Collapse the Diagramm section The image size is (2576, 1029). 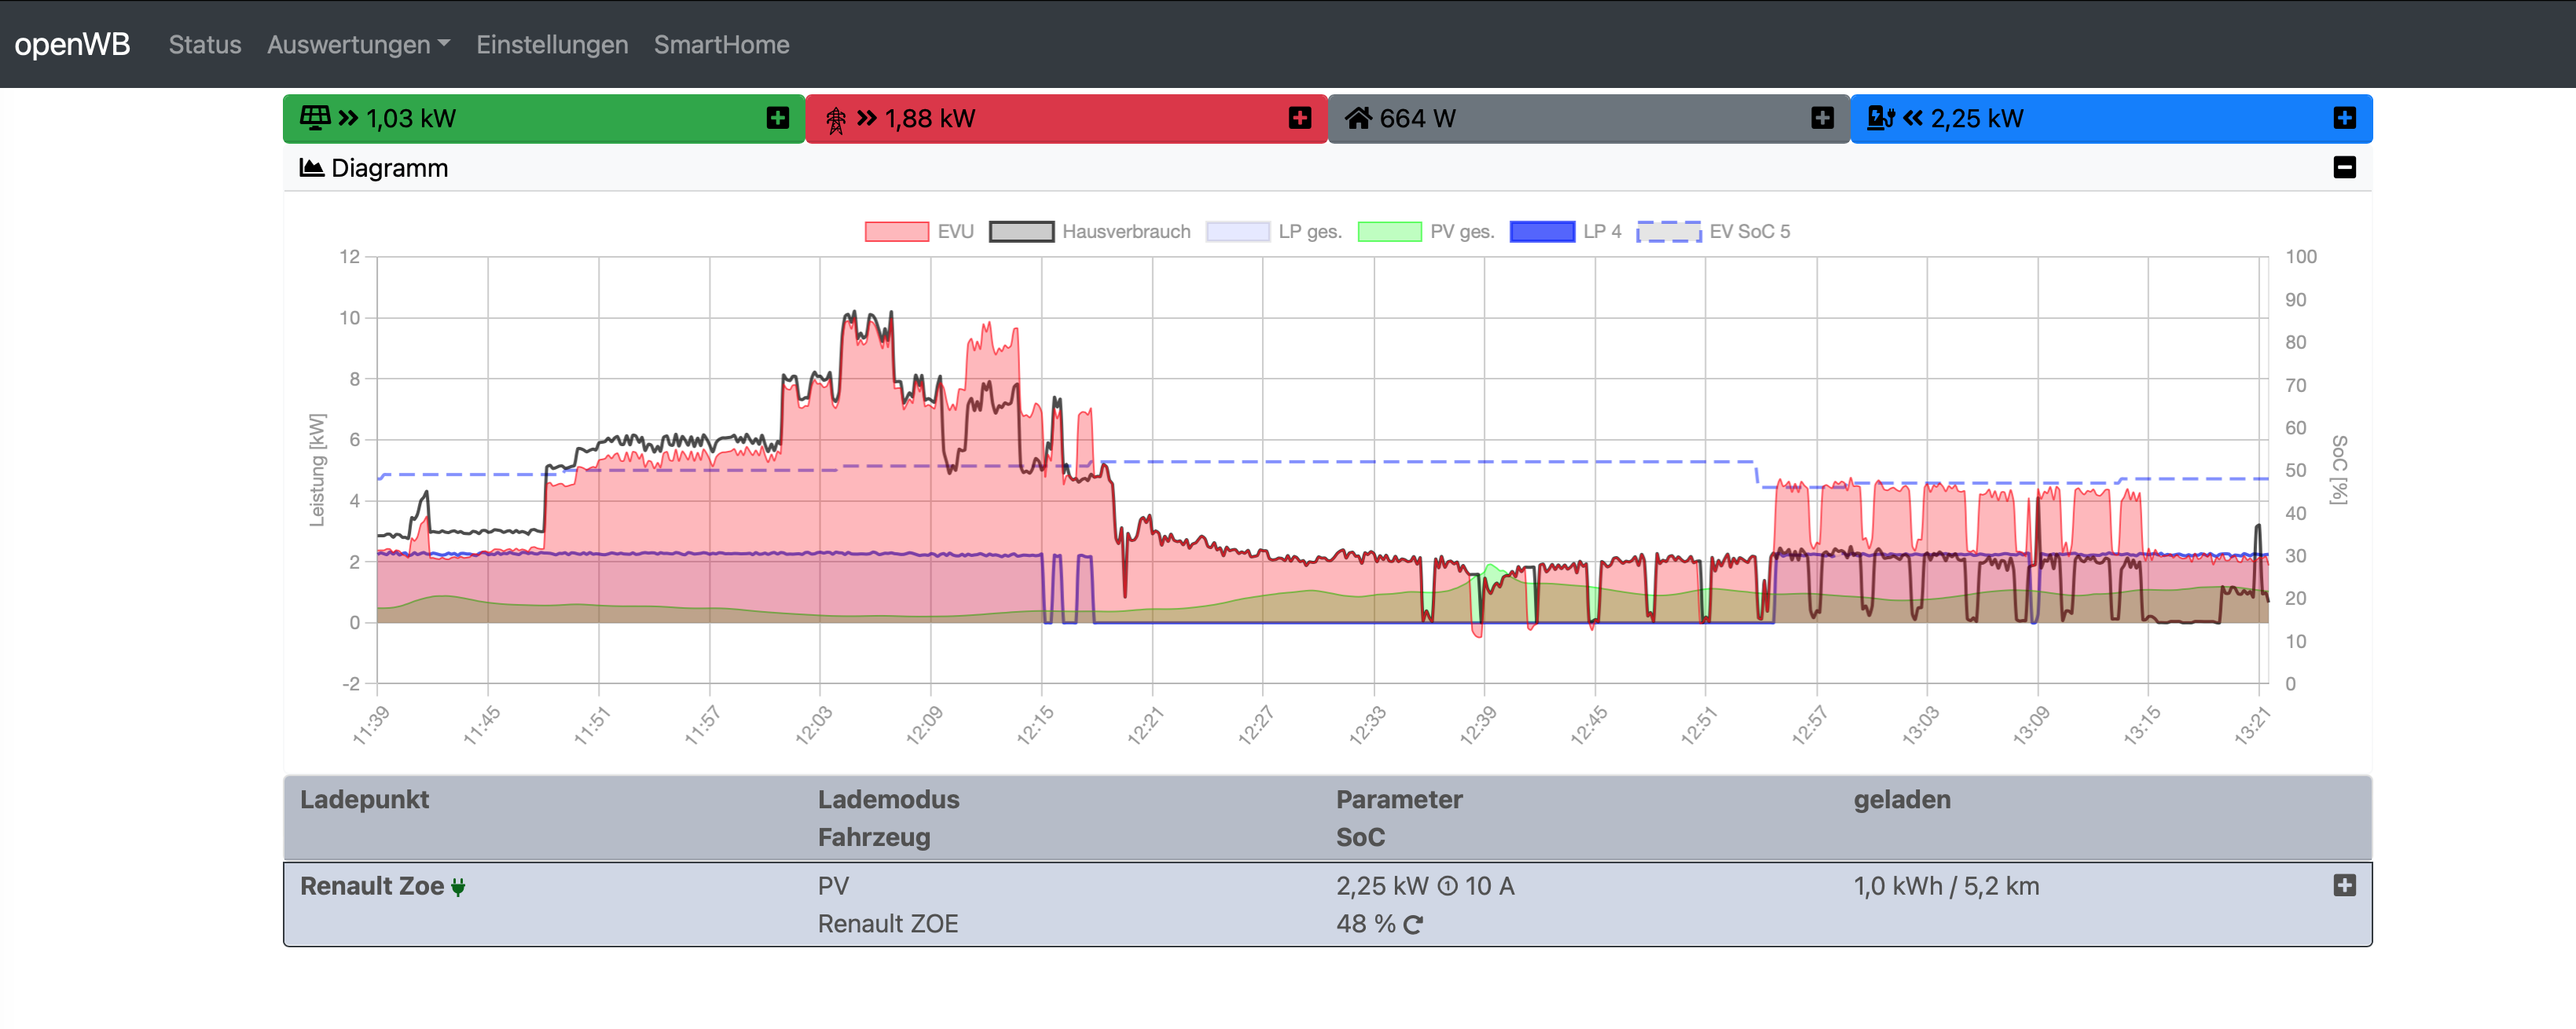(x=2344, y=167)
